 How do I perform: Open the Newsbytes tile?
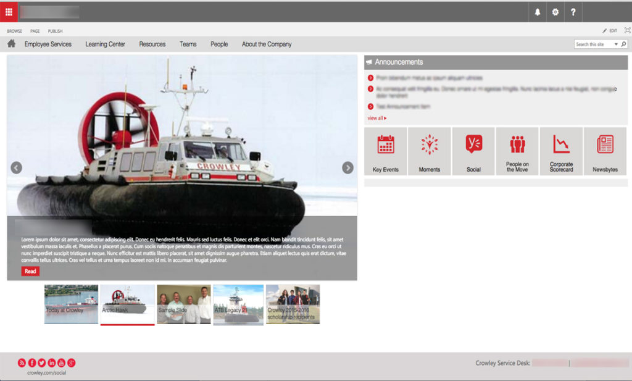pyautogui.click(x=605, y=151)
